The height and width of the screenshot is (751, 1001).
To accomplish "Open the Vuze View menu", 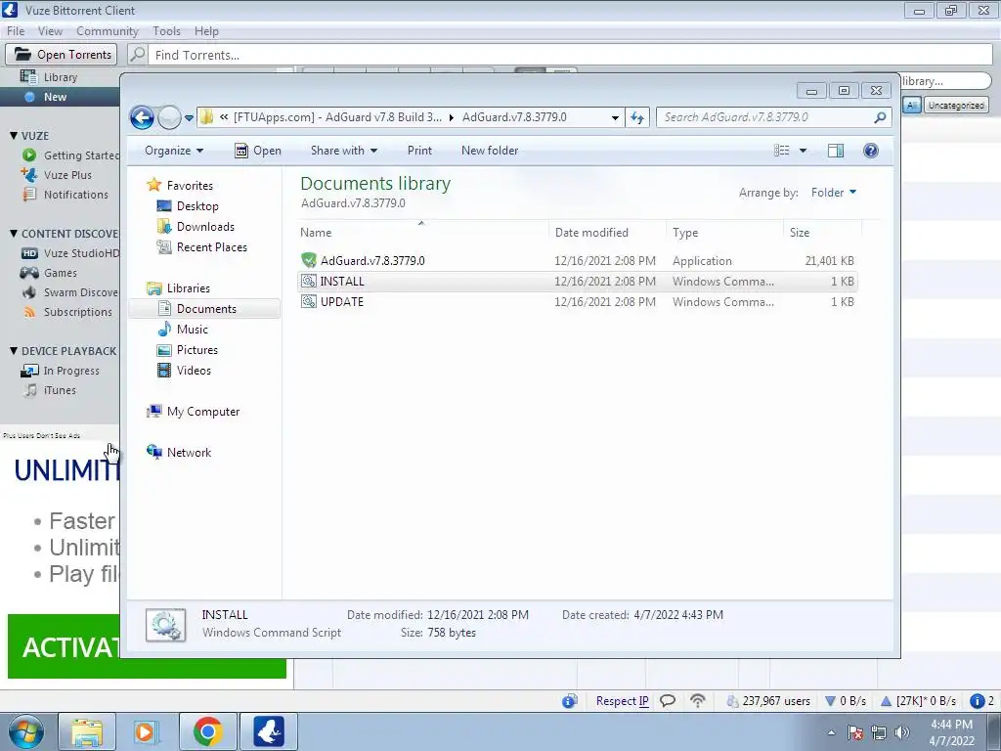I will 50,31.
